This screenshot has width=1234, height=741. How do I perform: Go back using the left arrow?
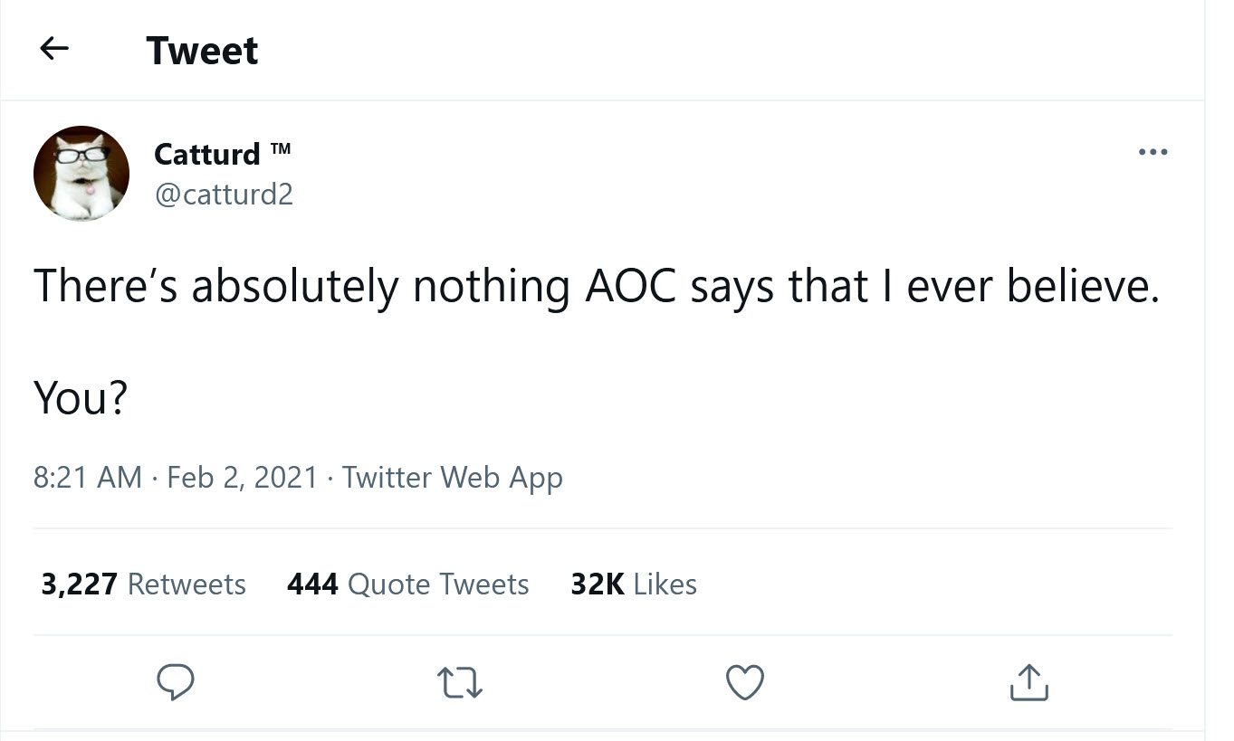[54, 50]
